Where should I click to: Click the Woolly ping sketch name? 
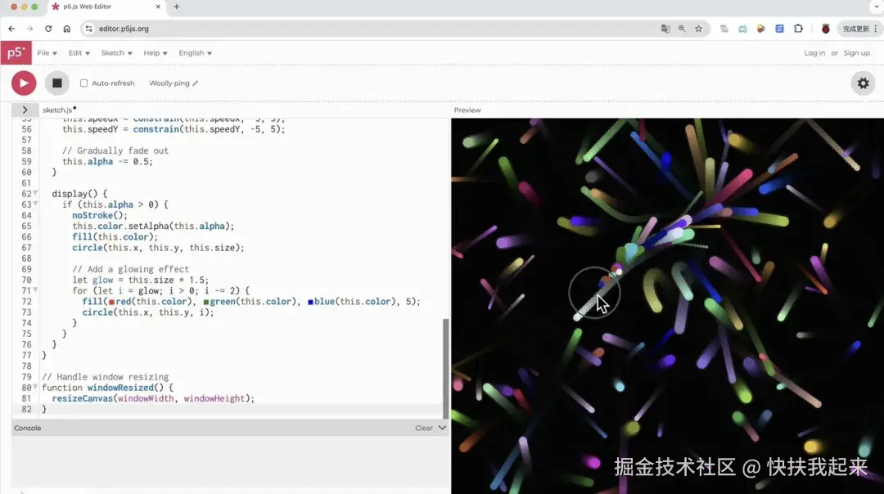(x=169, y=83)
